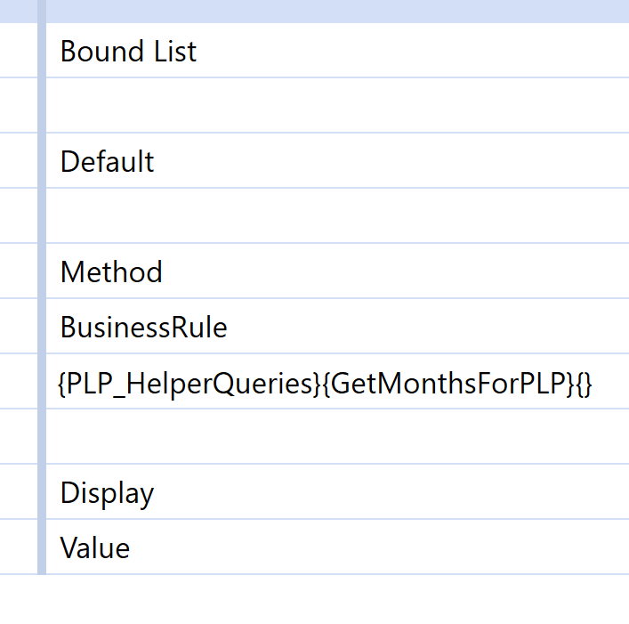This screenshot has height=624, width=629.
Task: Click left-column cell beside Method
Action: pyautogui.click(x=18, y=272)
